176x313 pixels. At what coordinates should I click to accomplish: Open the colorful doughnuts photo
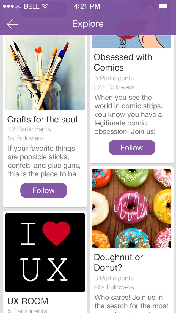click(x=131, y=208)
